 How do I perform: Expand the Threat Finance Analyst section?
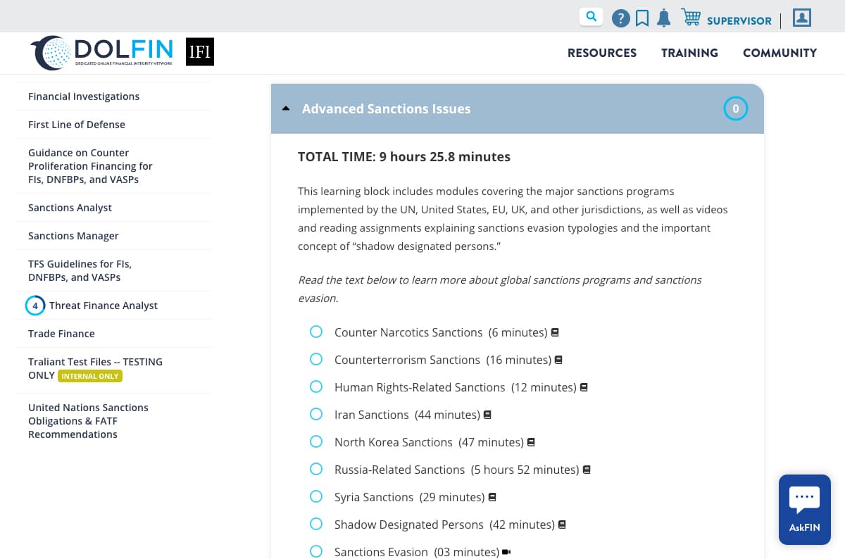tap(104, 306)
